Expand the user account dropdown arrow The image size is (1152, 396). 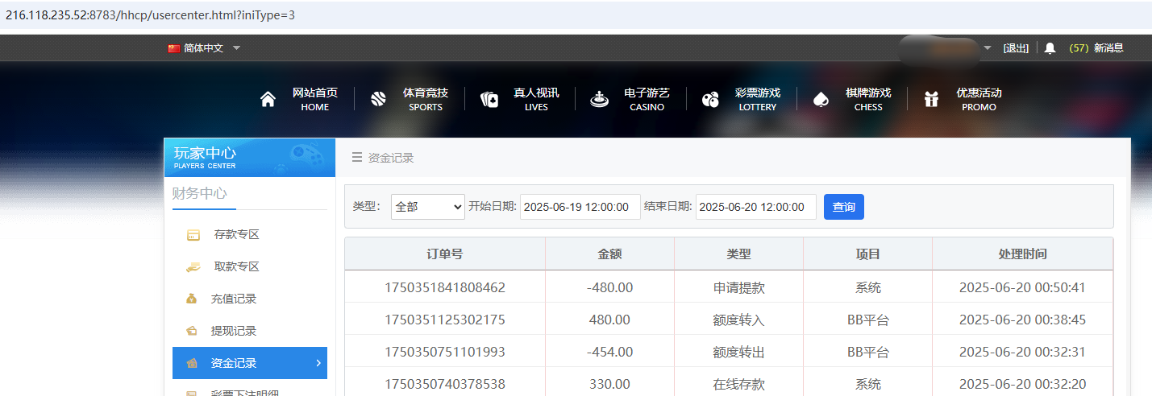[988, 48]
